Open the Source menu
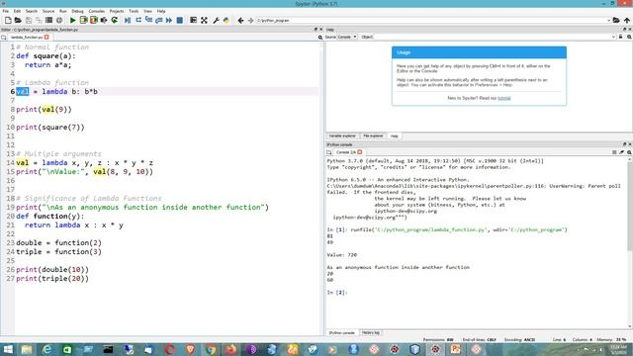 pos(48,11)
